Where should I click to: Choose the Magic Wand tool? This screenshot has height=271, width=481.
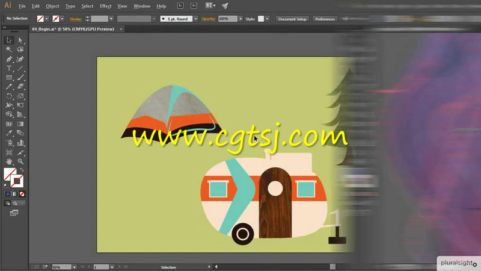click(x=9, y=49)
